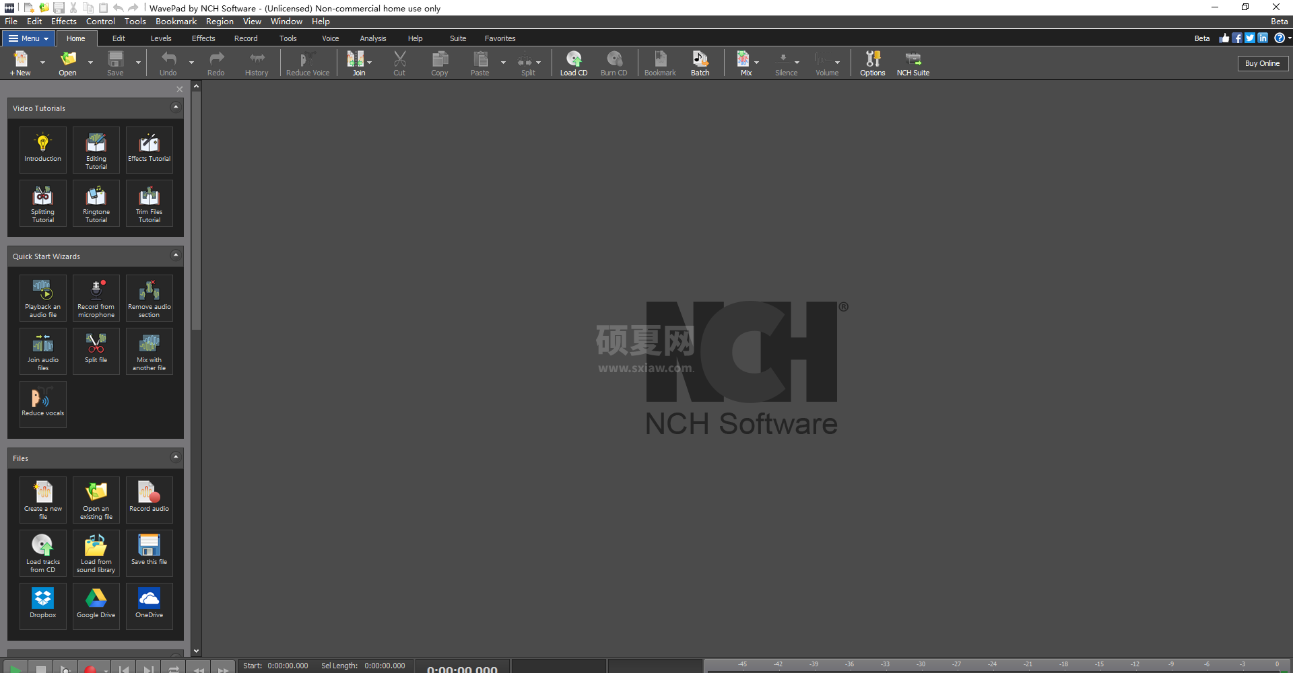Click the green Play button
The height and width of the screenshot is (673, 1293).
point(15,668)
